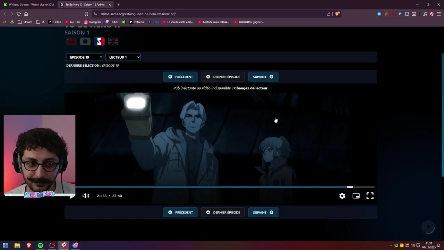Viewport: 444px width, 250px height.
Task: Mute the video player volume
Action: [x=86, y=196]
